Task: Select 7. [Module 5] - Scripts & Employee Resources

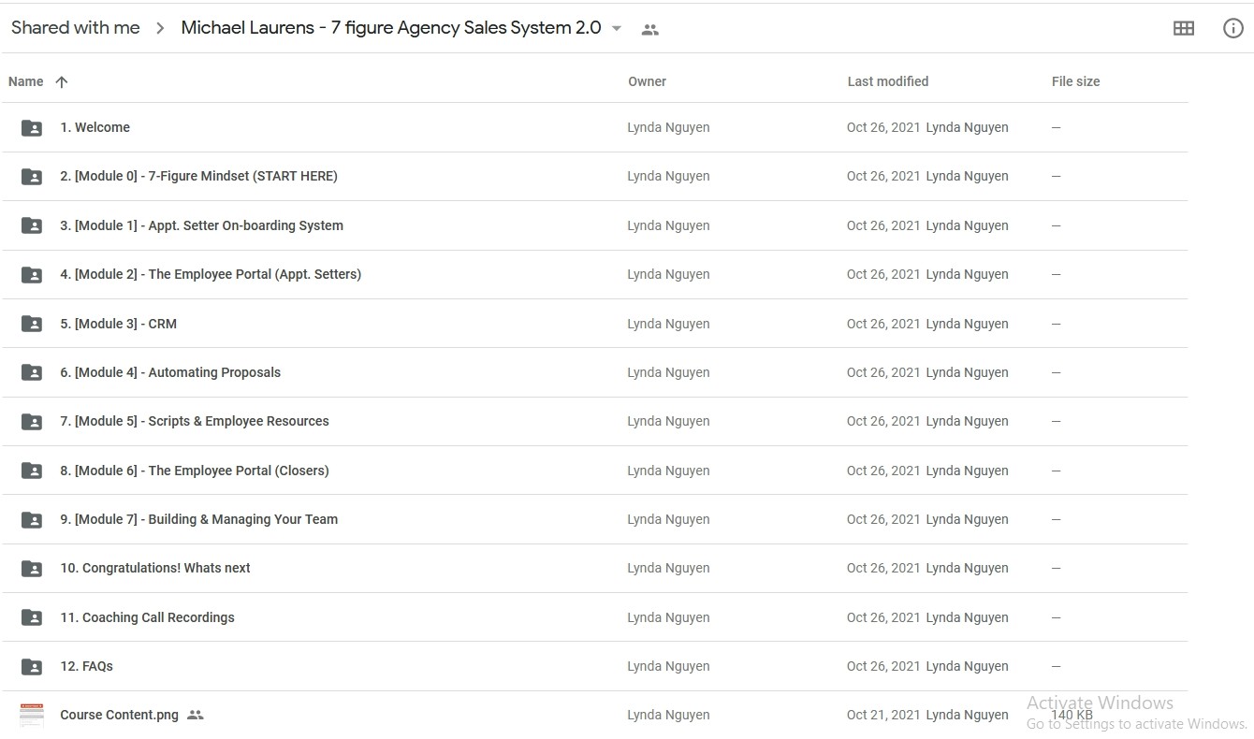Action: click(x=195, y=421)
